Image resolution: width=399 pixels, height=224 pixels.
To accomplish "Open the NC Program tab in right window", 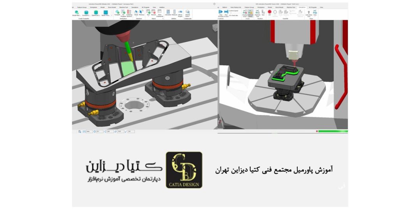I will (312, 7).
